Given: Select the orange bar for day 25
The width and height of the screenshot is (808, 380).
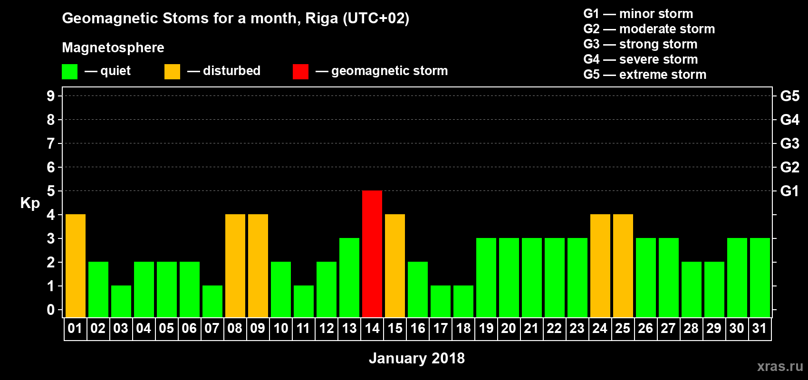Looking at the screenshot, I should coord(623,266).
